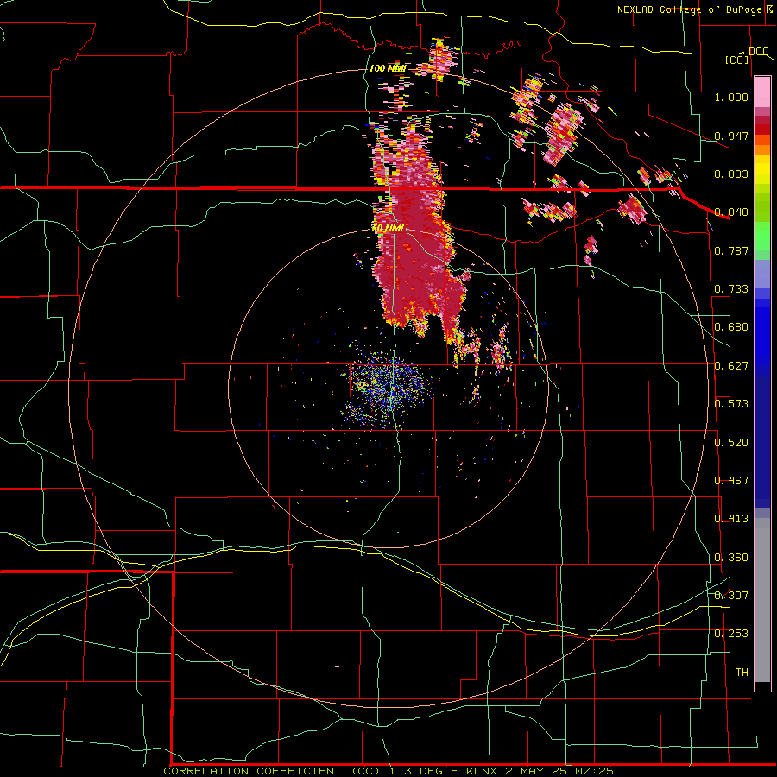Click the 50 NMI range ring label

(388, 229)
